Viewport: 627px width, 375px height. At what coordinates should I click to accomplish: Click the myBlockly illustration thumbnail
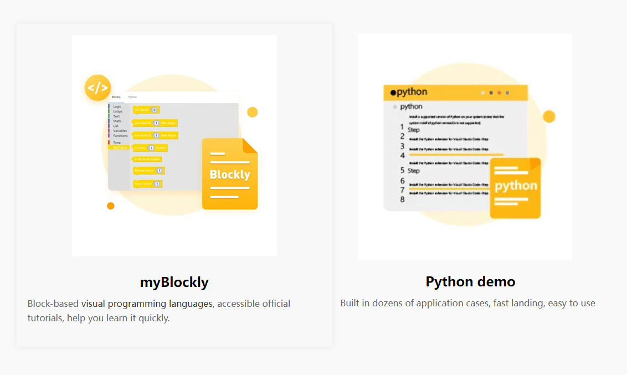174,146
